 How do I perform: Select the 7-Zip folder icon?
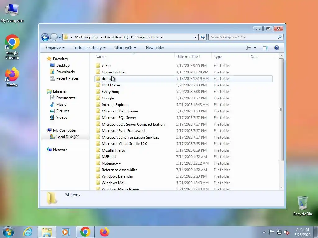98,65
